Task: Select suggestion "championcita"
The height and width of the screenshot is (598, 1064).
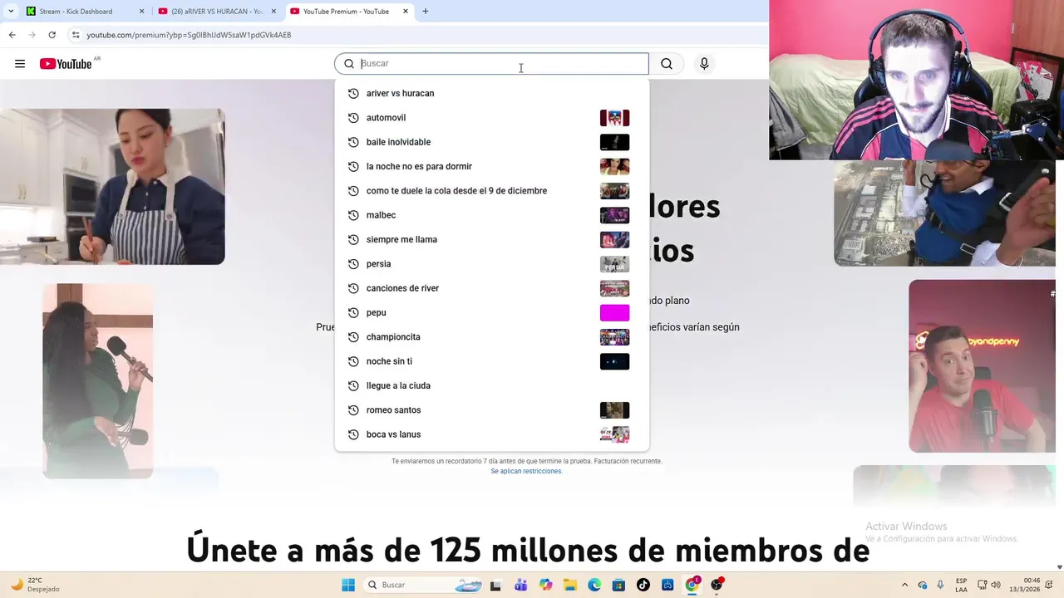Action: pyautogui.click(x=491, y=337)
